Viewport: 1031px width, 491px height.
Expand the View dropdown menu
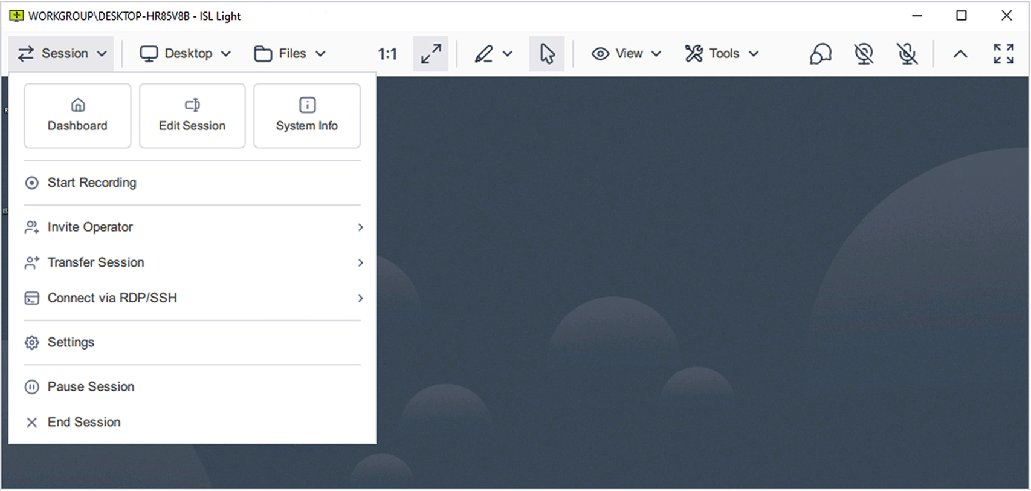coord(626,54)
